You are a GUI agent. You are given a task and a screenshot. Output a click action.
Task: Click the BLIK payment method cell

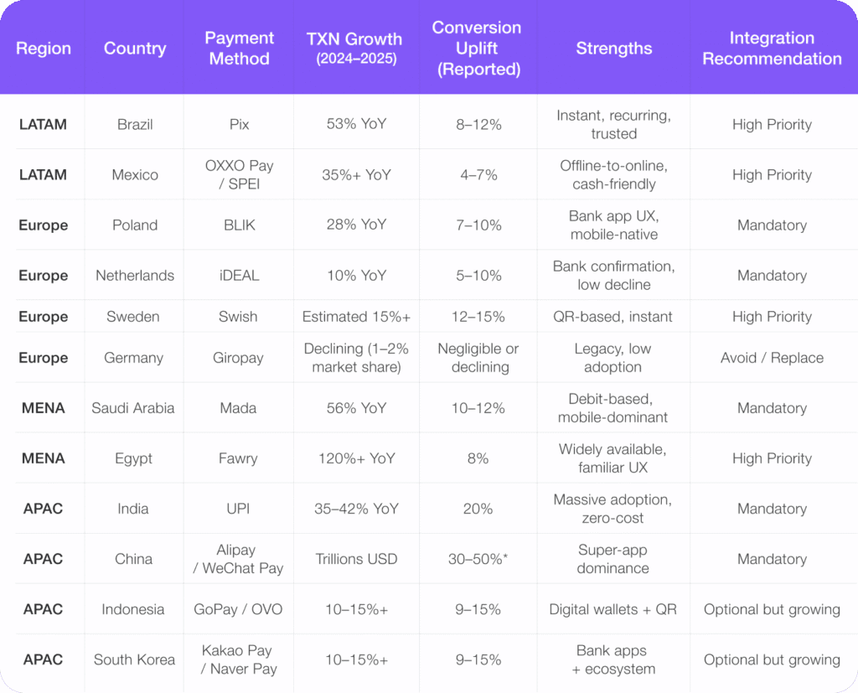click(x=239, y=225)
